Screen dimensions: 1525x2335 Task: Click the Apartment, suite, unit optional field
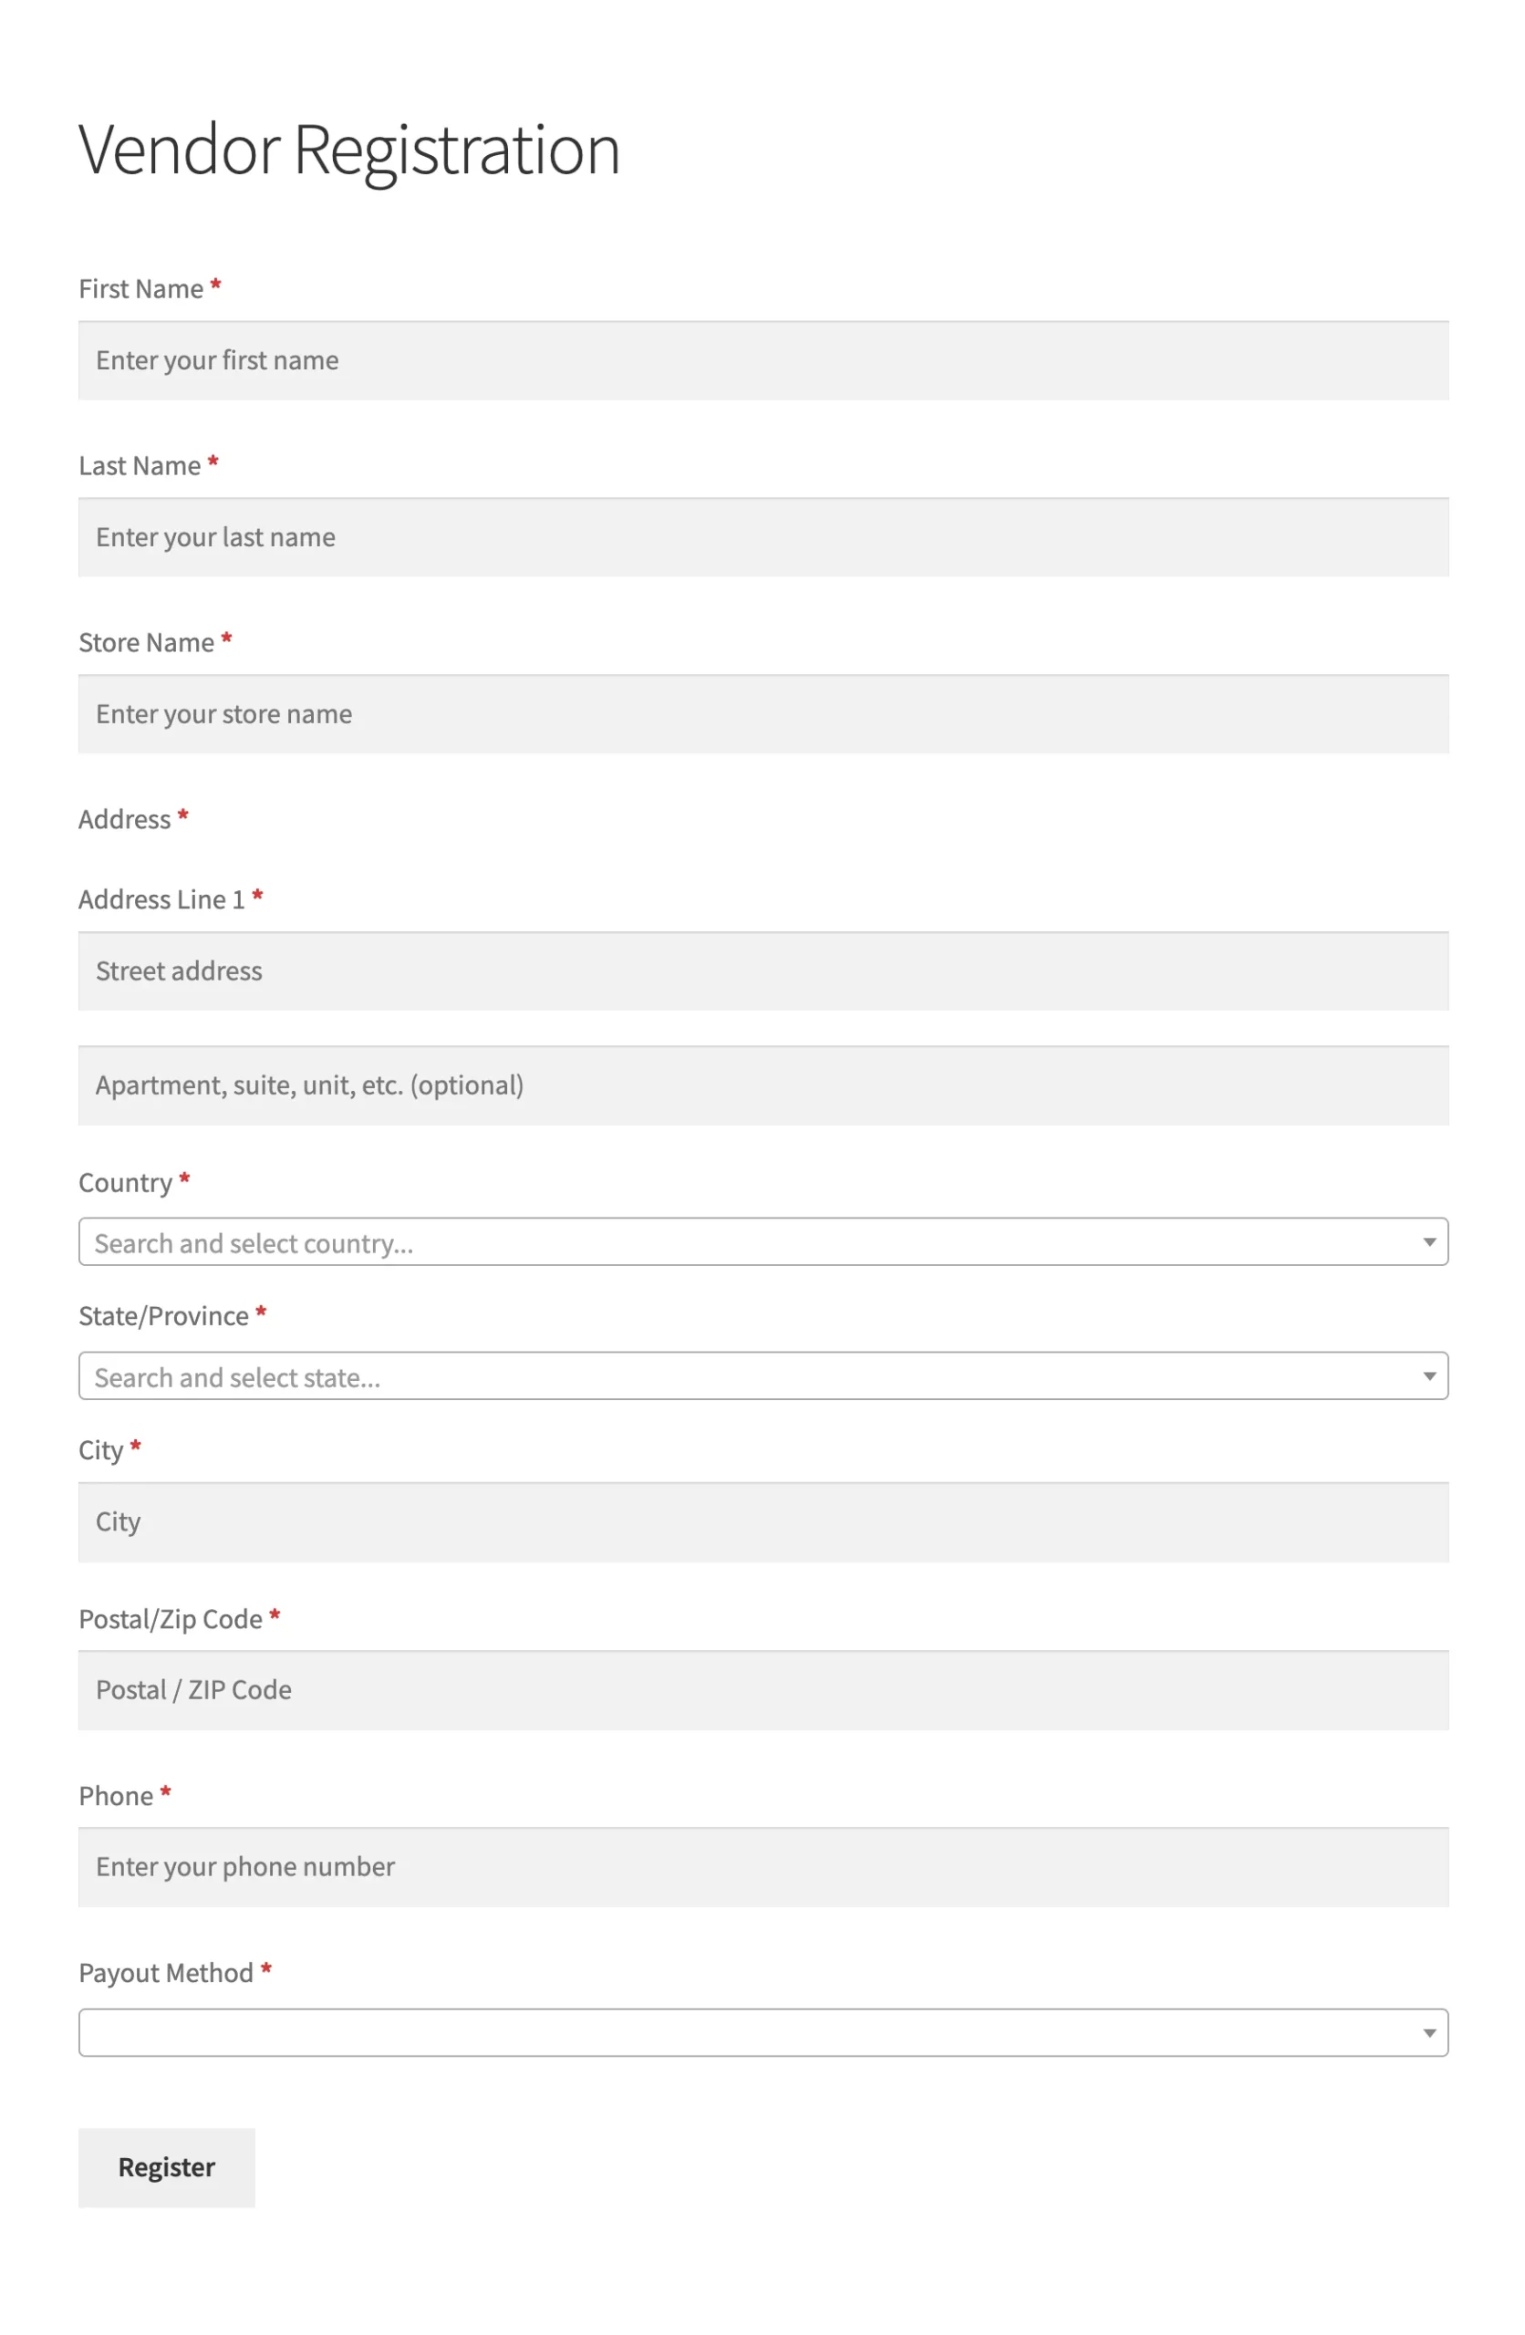tap(762, 1084)
